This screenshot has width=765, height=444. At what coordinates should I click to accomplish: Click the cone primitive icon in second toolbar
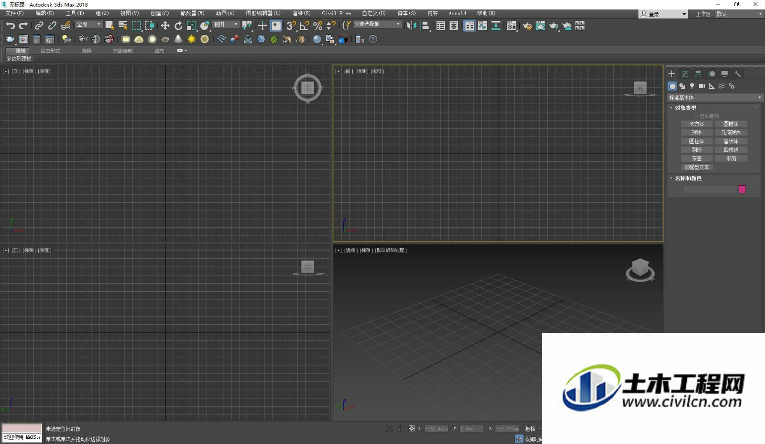click(178, 39)
